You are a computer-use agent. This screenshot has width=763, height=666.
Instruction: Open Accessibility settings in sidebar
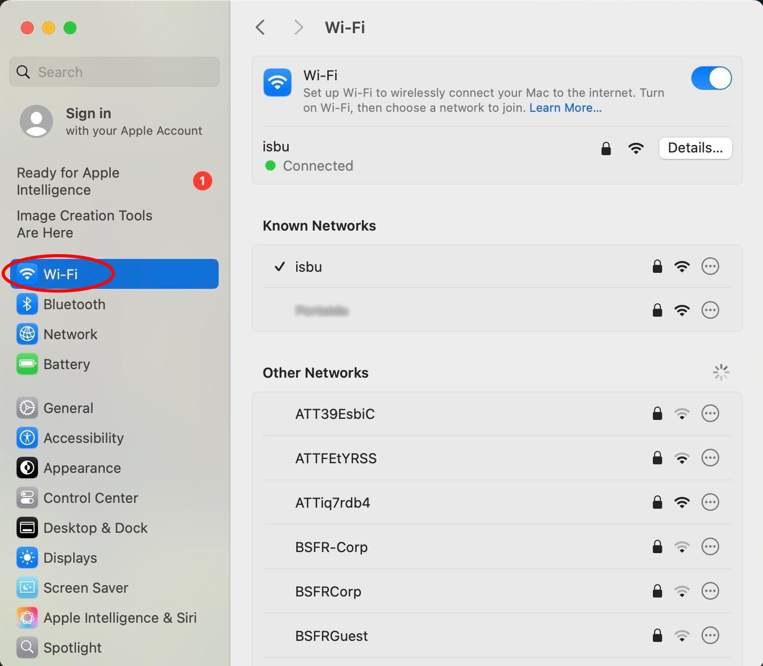(x=114, y=438)
